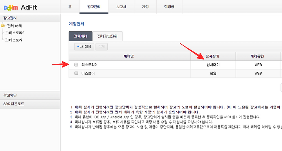282x151 pixels.
Task: Select the 전체매체 sub-tab
Action: 81,36
